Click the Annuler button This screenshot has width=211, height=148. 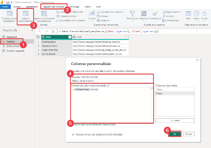(x=189, y=134)
